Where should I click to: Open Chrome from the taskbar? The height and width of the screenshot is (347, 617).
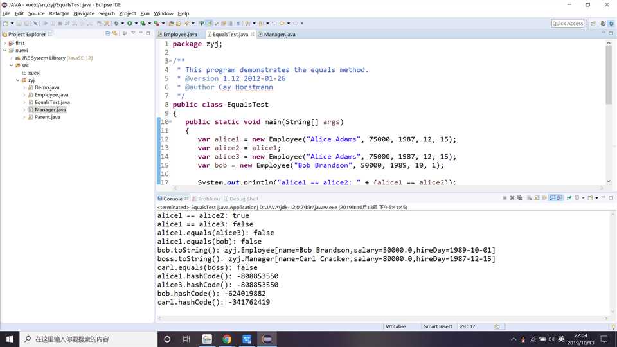227,339
